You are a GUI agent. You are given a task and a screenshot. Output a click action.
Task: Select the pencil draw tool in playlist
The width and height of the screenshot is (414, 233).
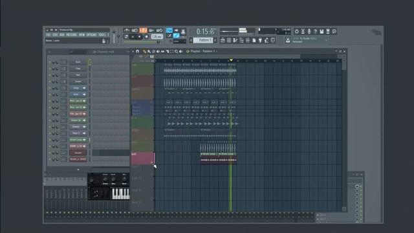point(144,52)
